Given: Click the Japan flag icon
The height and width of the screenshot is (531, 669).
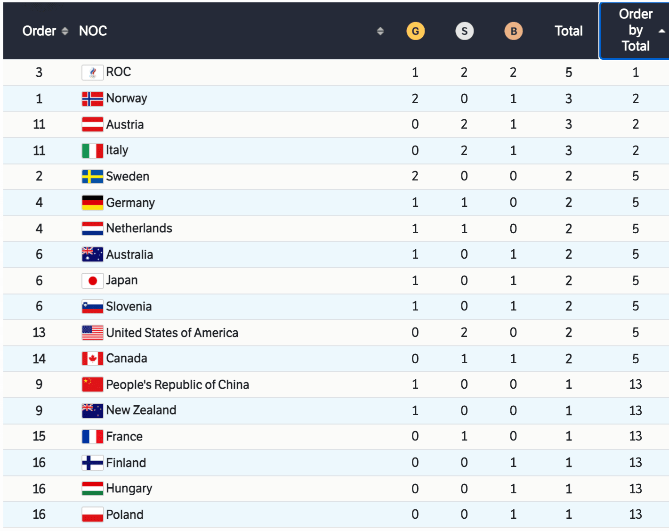Looking at the screenshot, I should [92, 281].
